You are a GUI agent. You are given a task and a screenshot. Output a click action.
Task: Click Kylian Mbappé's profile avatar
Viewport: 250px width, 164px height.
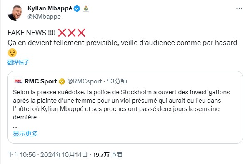[x=15, y=13]
